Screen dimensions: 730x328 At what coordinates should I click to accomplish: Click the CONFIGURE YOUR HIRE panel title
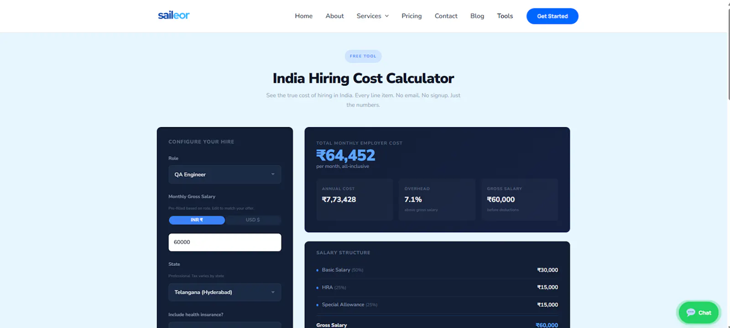pos(201,142)
